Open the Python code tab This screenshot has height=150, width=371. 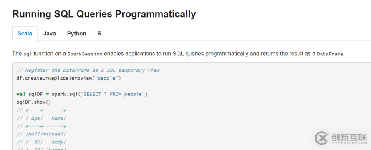tap(77, 34)
